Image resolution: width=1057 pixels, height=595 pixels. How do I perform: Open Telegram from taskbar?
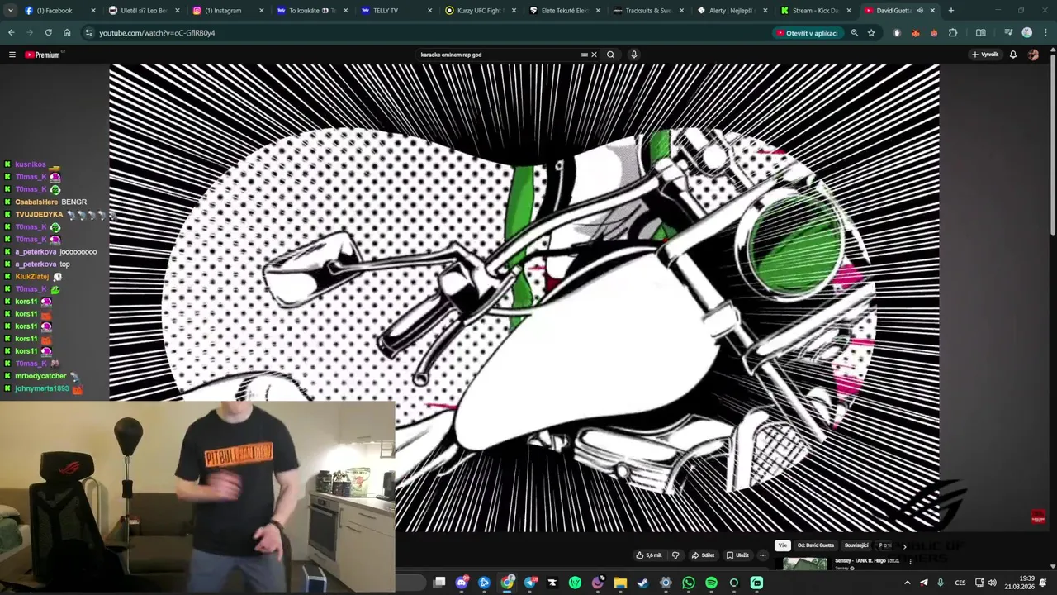coord(530,583)
